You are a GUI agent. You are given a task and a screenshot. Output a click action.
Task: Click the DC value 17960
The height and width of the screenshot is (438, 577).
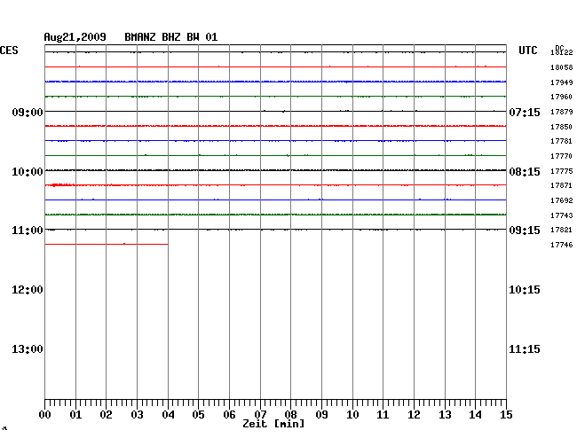click(x=562, y=97)
